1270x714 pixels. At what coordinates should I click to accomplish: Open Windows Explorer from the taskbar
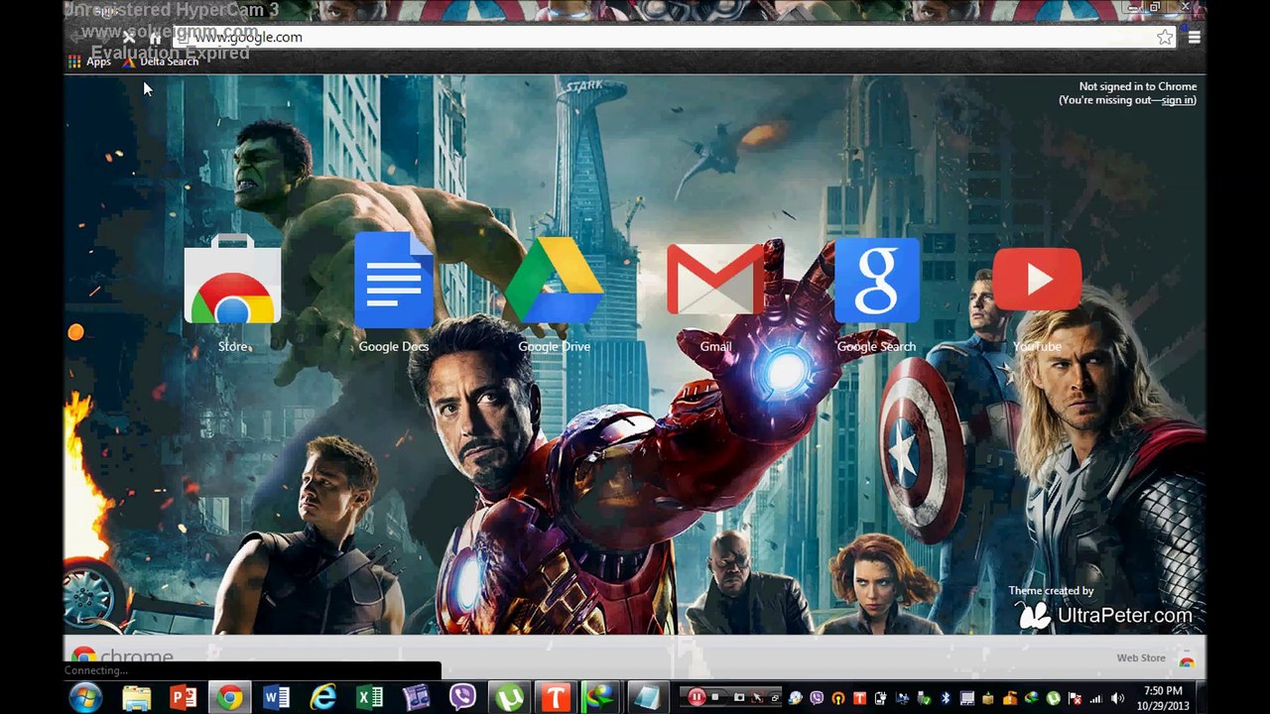click(136, 697)
